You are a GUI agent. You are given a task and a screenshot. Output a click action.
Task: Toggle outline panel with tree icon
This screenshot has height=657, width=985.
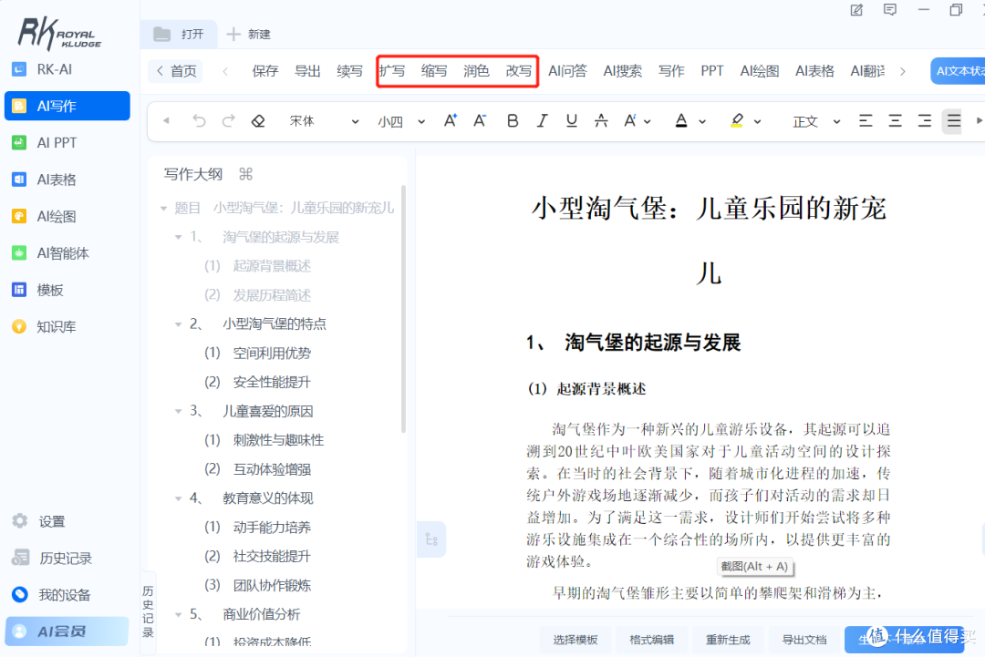click(x=431, y=539)
